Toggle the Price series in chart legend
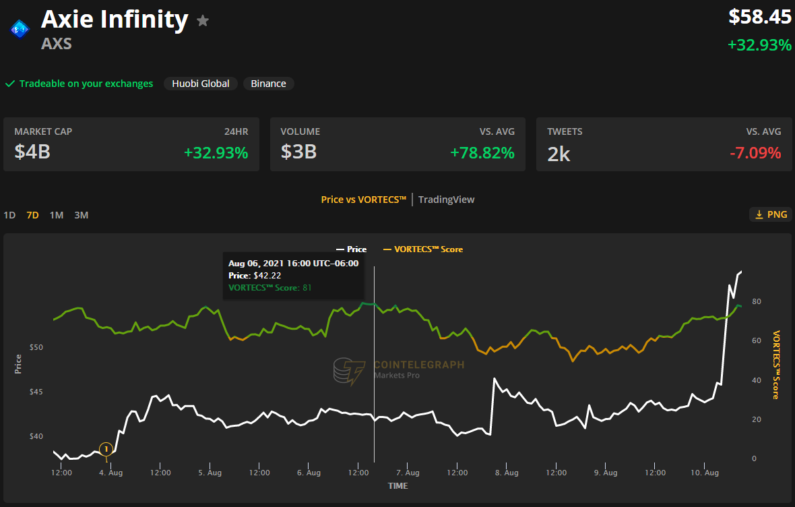The image size is (795, 507). tap(352, 249)
